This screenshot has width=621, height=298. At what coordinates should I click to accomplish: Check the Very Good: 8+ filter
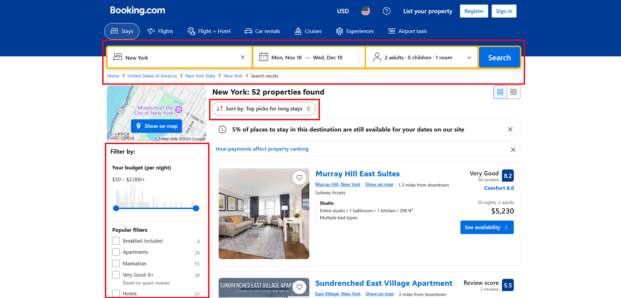(116, 275)
